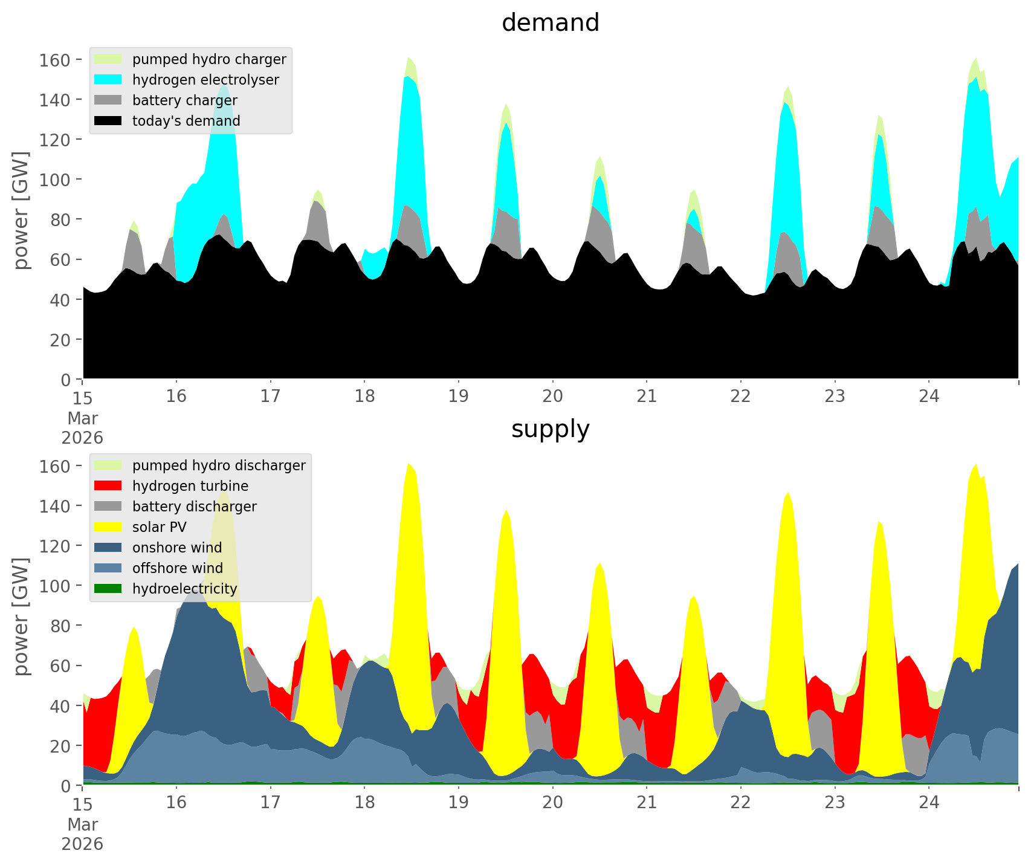Click the pumped hydro discharger legend swatch
The image size is (1031, 865).
108,465
